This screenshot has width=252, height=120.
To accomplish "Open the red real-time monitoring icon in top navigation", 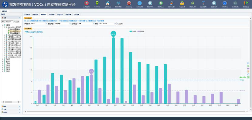I will [x=86, y=3].
